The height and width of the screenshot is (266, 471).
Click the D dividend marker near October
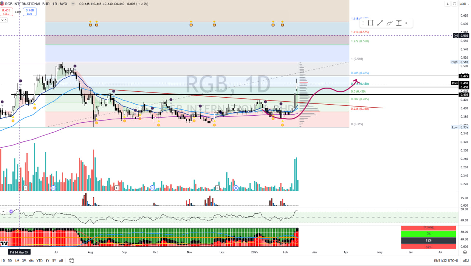152,188
